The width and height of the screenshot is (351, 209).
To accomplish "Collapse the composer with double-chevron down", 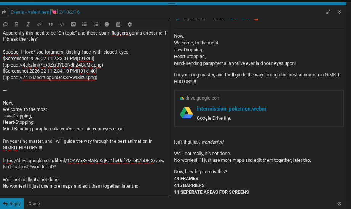I will (x=340, y=12).
